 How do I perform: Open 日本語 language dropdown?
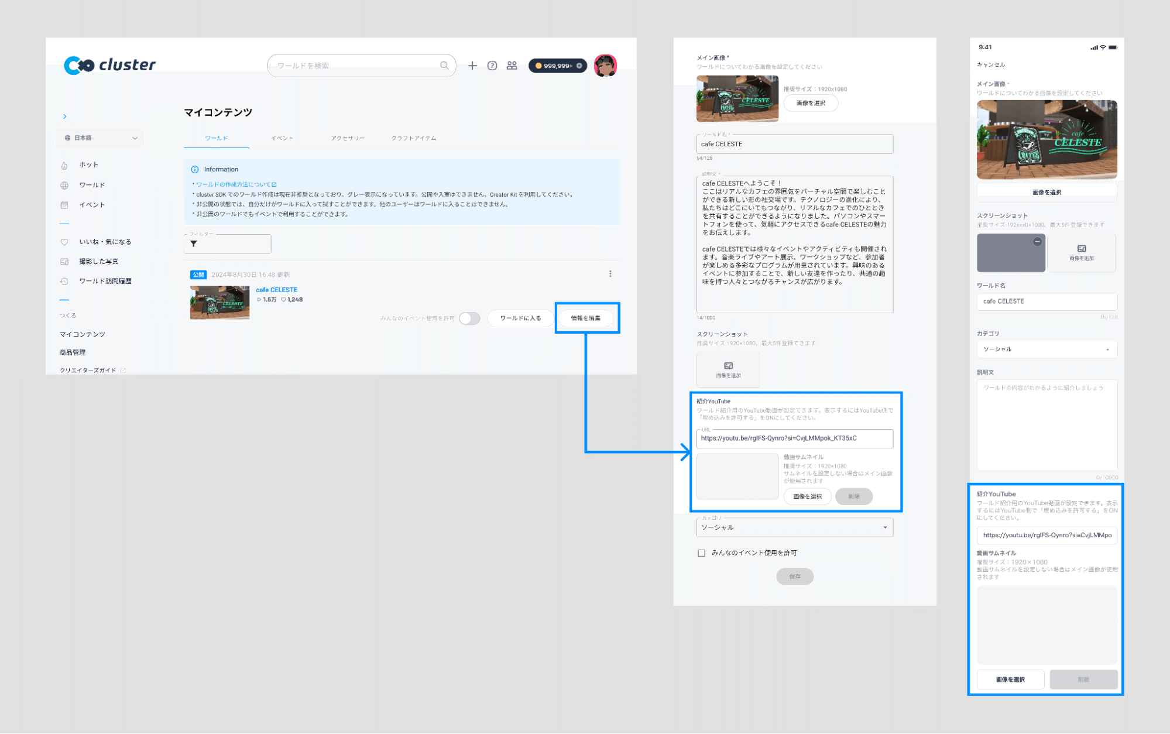point(101,138)
